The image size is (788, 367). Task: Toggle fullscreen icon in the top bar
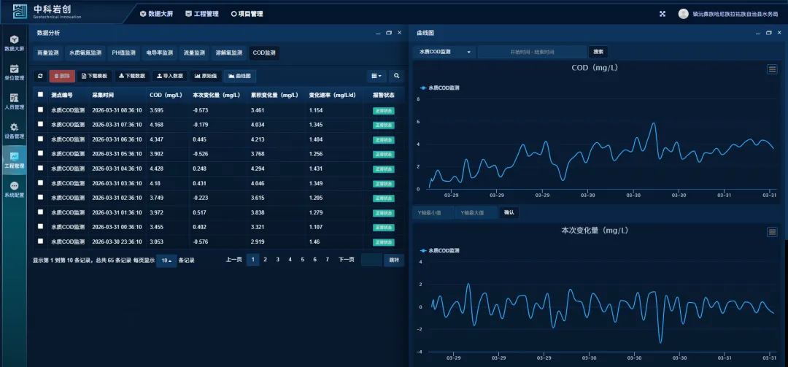point(663,13)
